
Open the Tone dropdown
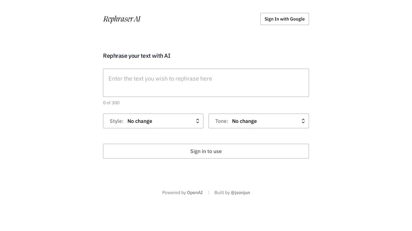point(259,121)
